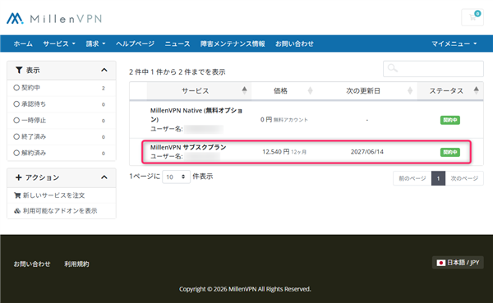Open the 日本語 / JPY language selector
The width and height of the screenshot is (493, 303).
coord(458,263)
